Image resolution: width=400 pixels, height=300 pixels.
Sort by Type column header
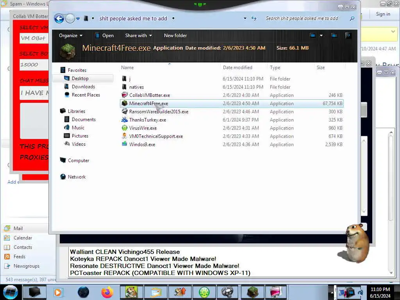pyautogui.click(x=275, y=68)
